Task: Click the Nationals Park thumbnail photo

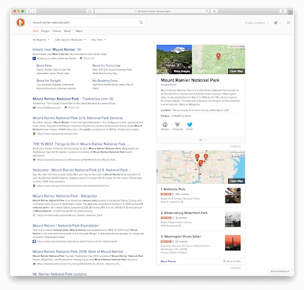Action: pos(233,196)
